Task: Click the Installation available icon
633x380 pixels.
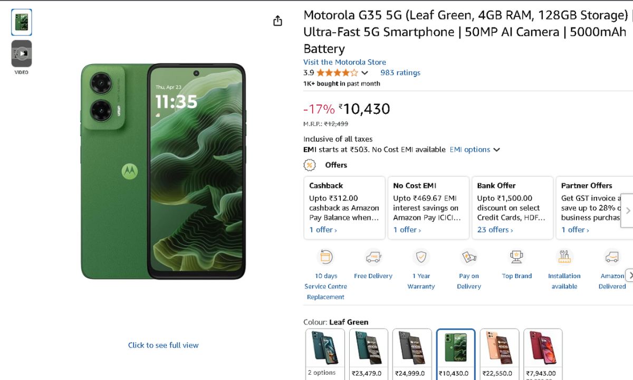Action: click(x=564, y=257)
